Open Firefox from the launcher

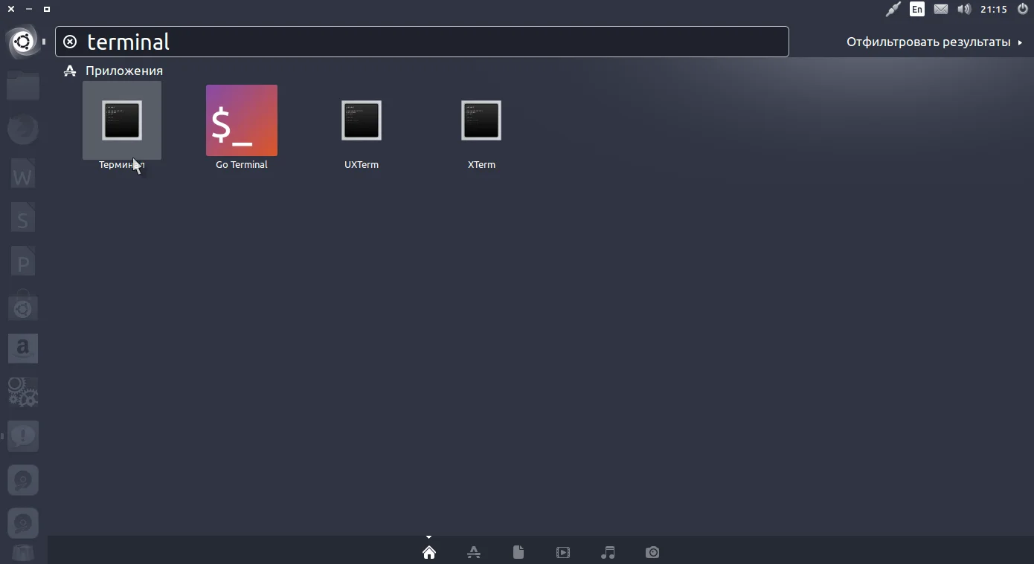(23, 130)
